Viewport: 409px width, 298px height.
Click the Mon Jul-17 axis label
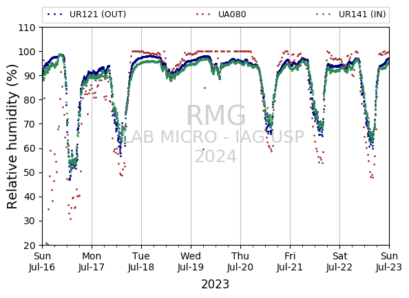pos(92,261)
